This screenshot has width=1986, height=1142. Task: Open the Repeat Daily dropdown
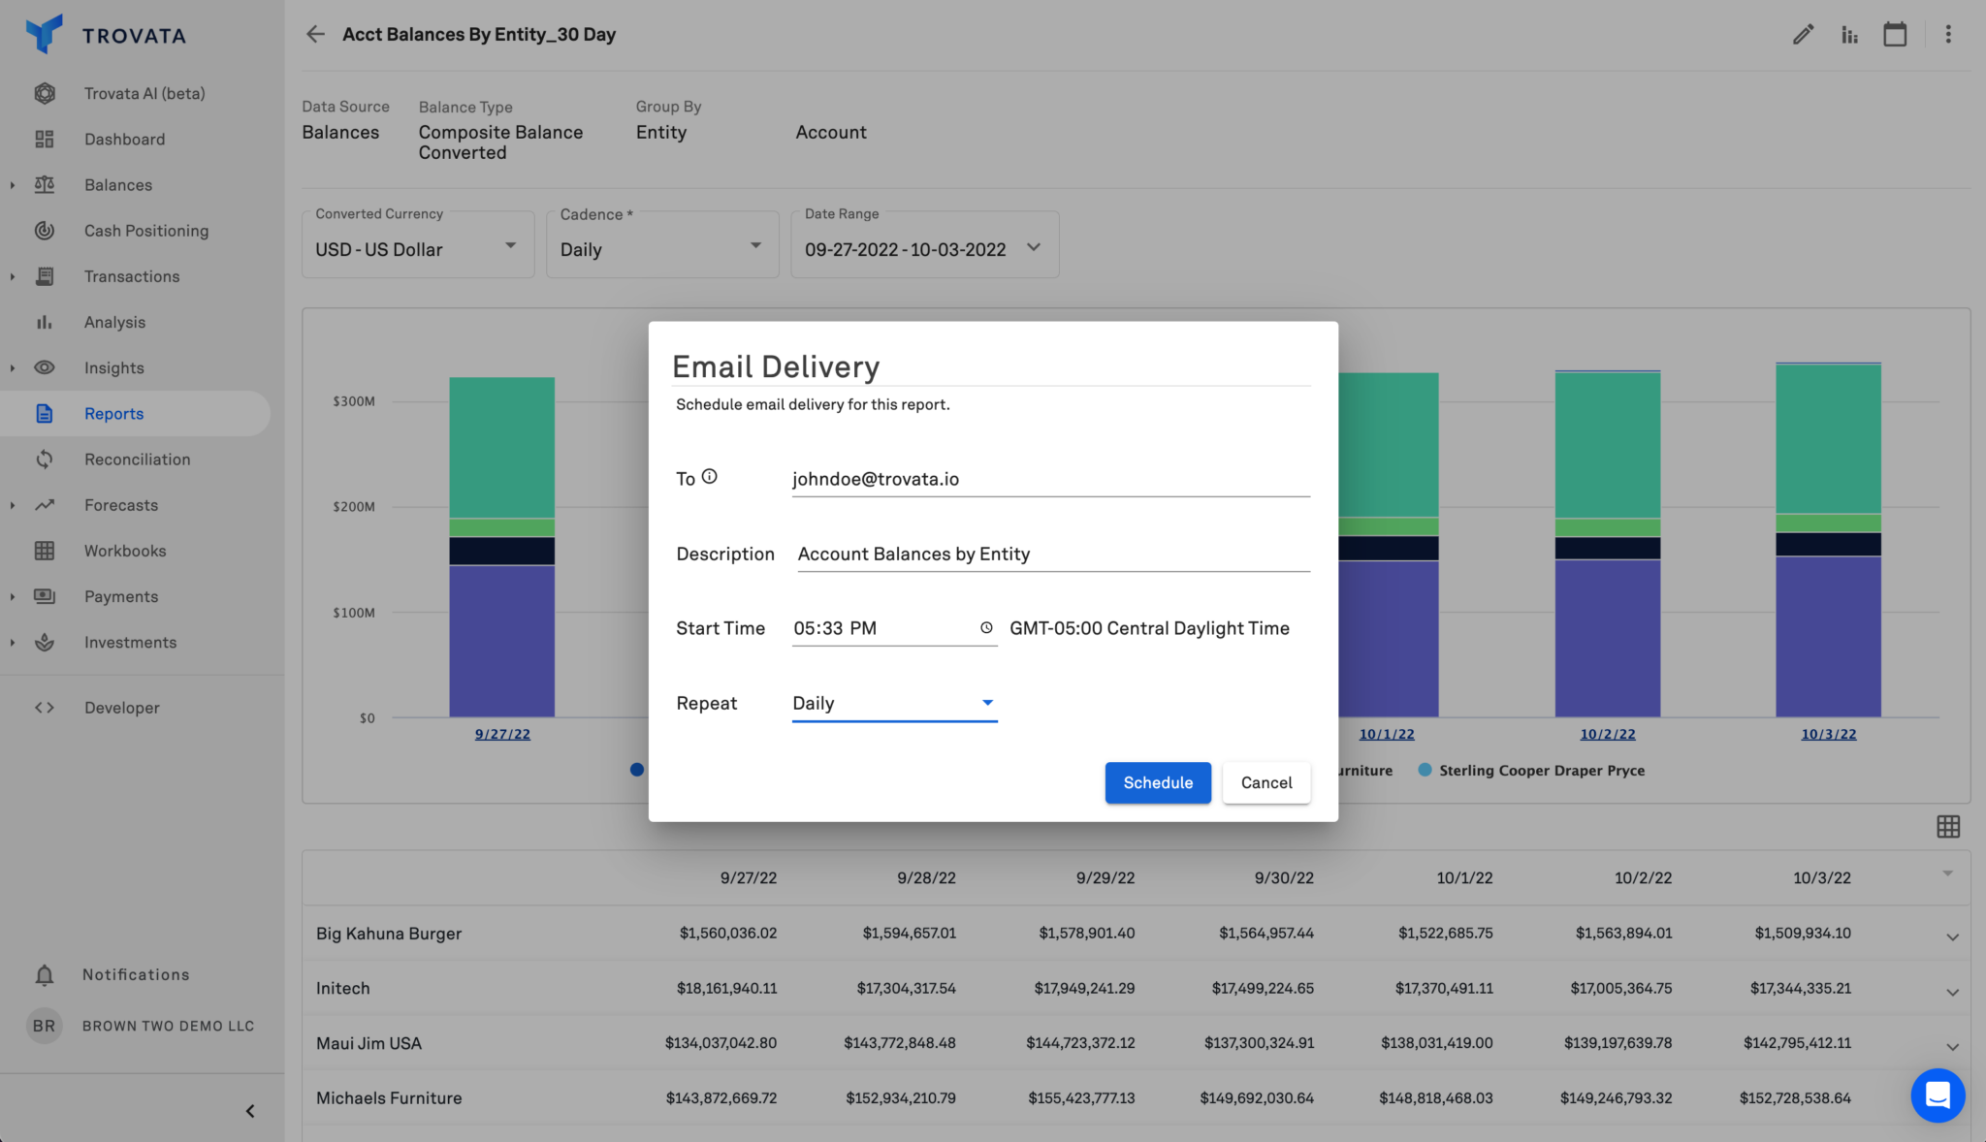894,703
